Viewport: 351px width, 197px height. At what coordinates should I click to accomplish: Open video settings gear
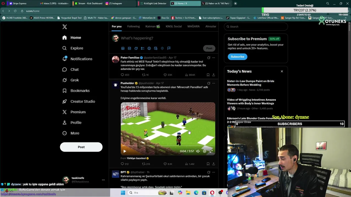coord(205,151)
